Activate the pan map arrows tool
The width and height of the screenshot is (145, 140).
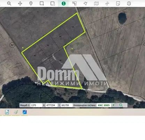pos(20,3)
